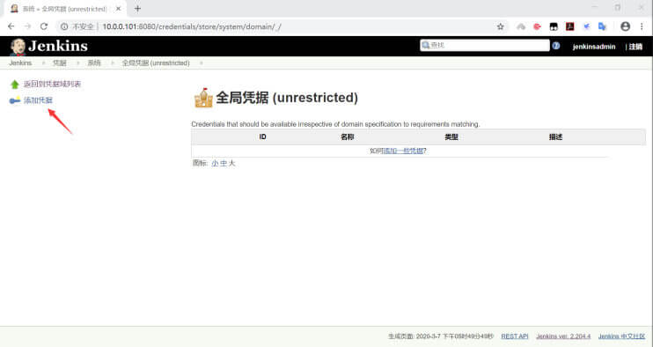Reload the page with the refresh icon

click(44, 26)
